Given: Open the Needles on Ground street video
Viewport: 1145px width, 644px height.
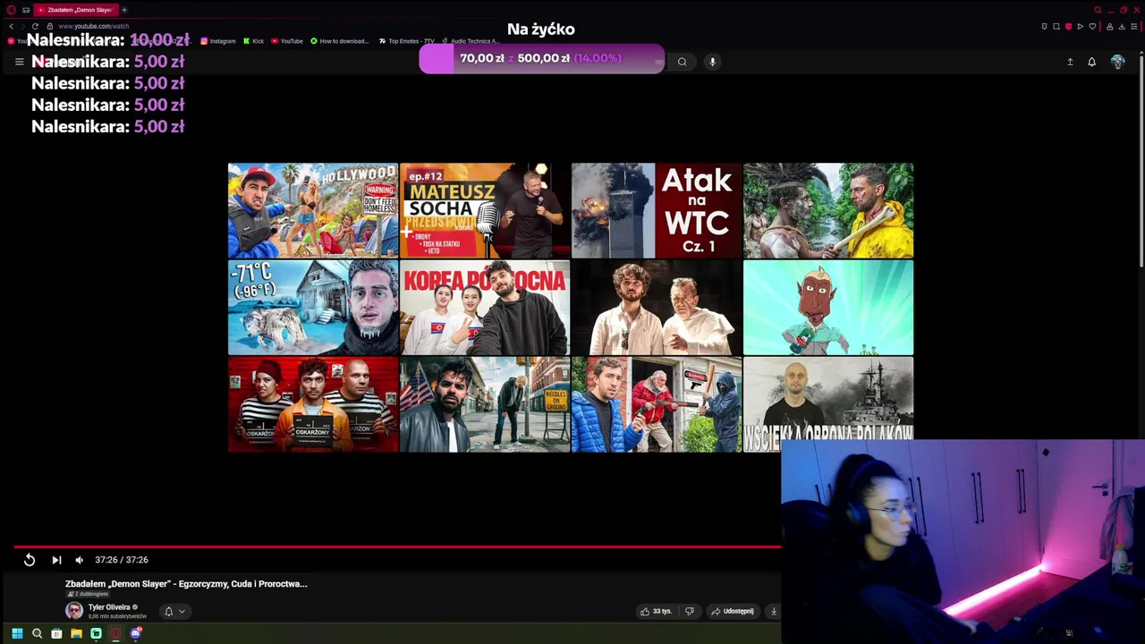Looking at the screenshot, I should click(485, 404).
